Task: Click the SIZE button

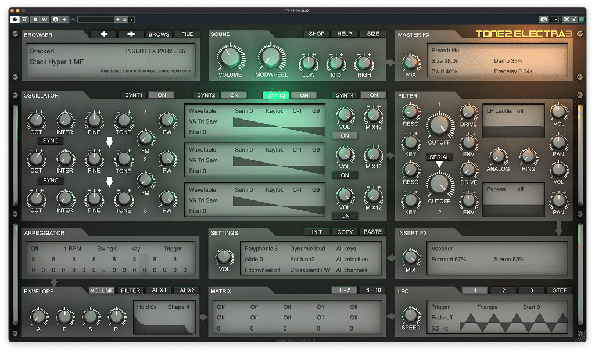Action: 373,34
